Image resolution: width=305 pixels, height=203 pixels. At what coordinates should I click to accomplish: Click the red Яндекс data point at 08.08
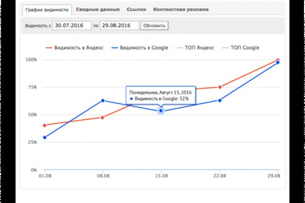(103, 117)
